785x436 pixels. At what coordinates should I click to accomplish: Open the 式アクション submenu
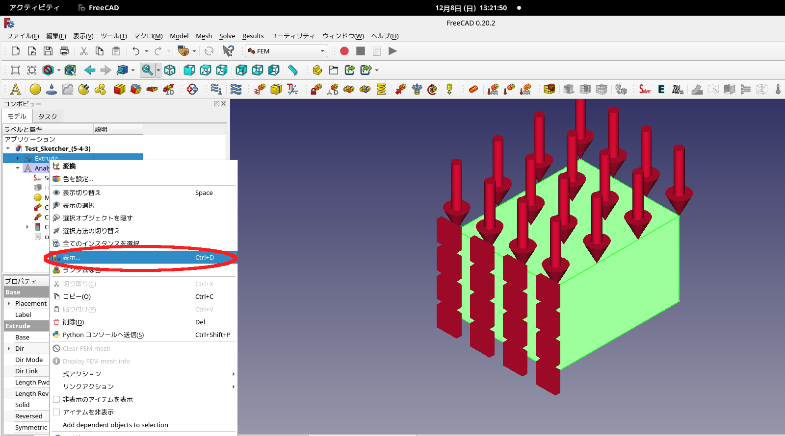tap(143, 374)
